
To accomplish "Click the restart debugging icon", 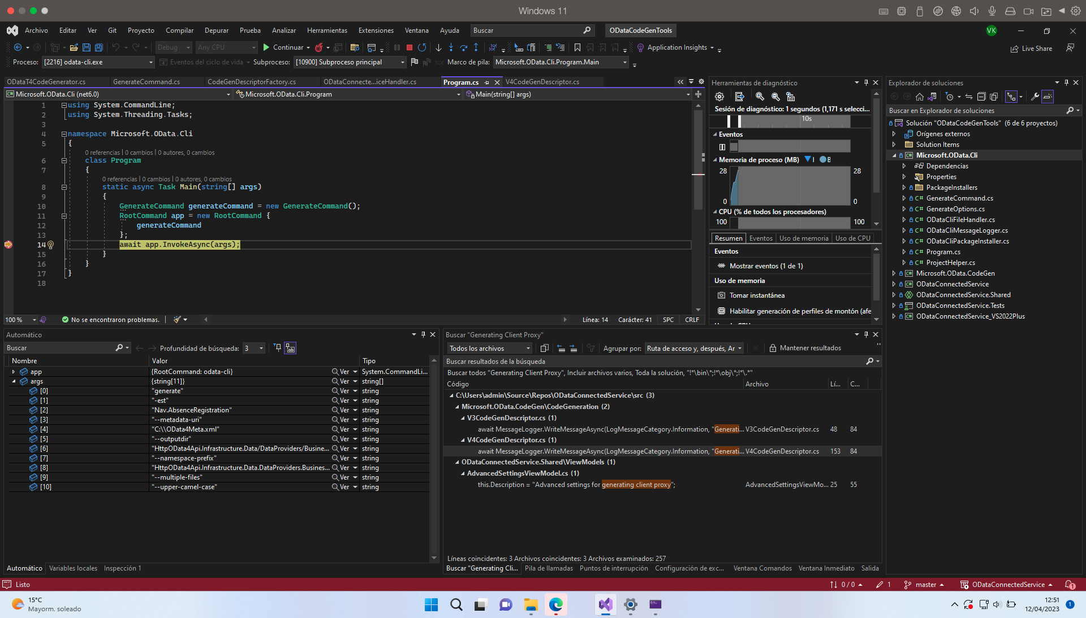I will coord(422,47).
